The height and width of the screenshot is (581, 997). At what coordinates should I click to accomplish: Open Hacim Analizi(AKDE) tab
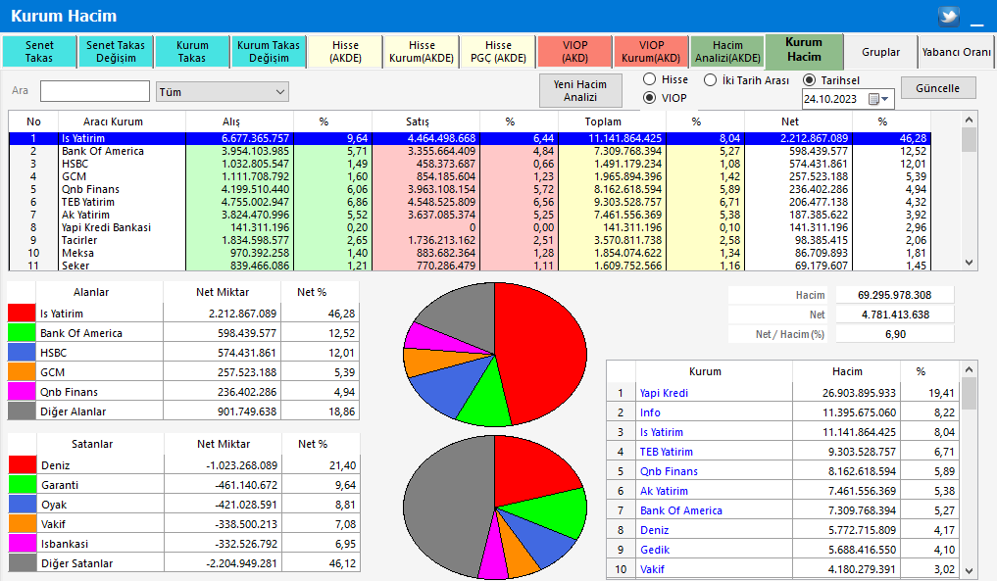pos(727,52)
